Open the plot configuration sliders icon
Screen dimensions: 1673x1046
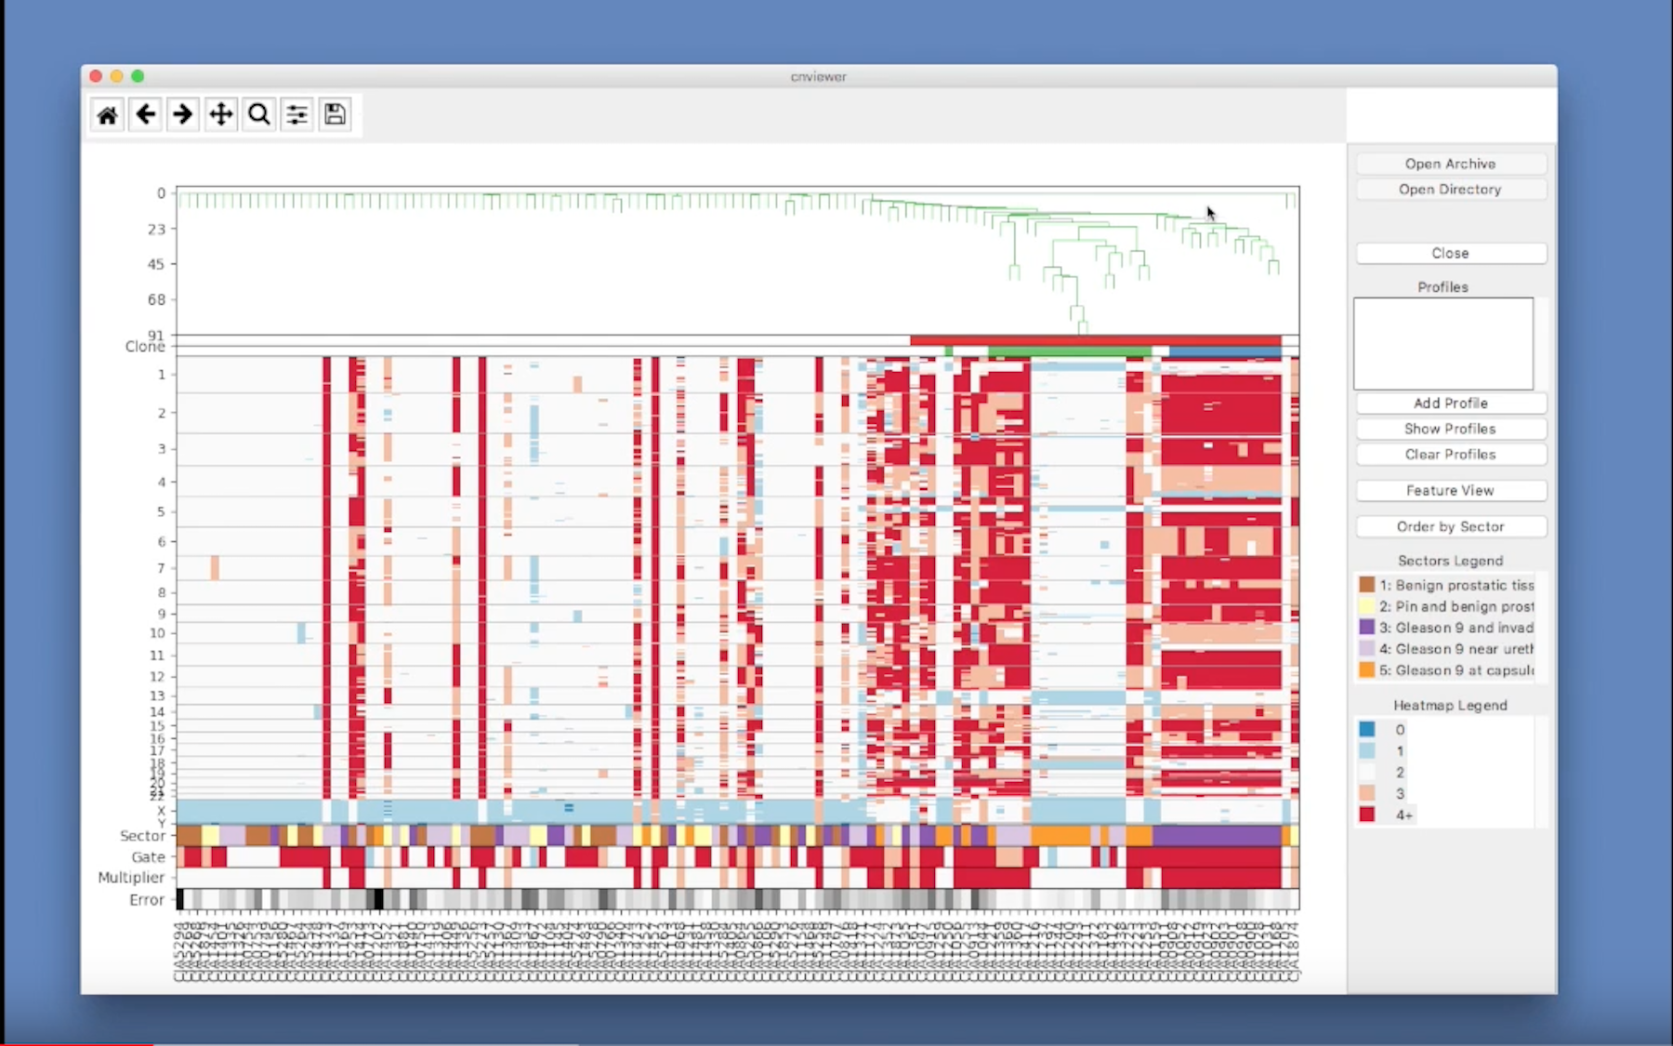296,113
